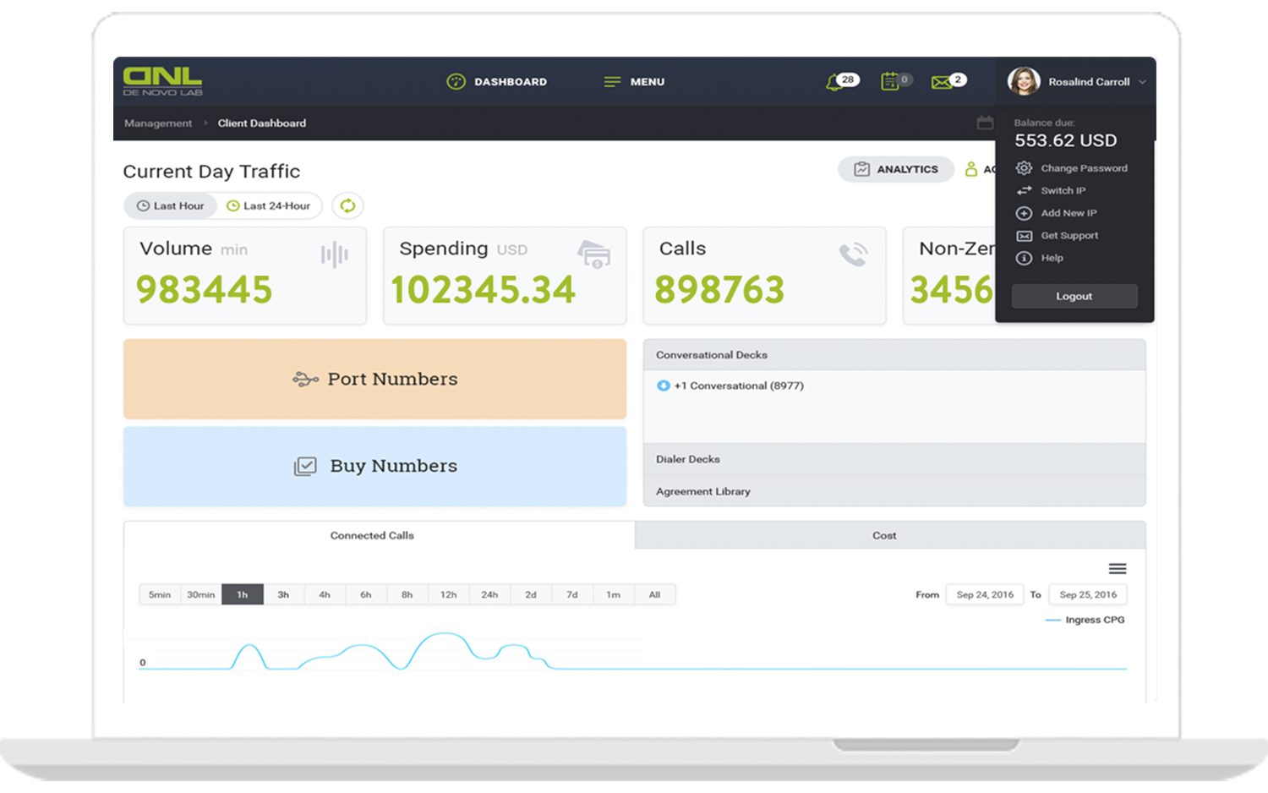Select the All chart range
This screenshot has width=1268, height=793.
(654, 595)
